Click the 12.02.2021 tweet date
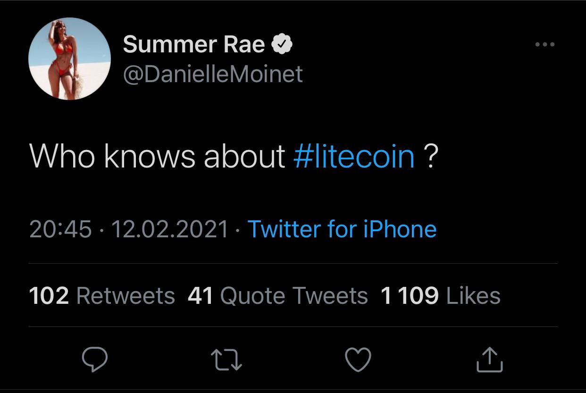Viewport: 586px width, 393px height. pos(170,229)
